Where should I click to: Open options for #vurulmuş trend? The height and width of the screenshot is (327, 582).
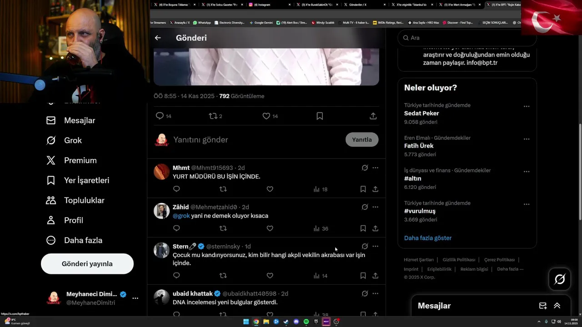(527, 204)
